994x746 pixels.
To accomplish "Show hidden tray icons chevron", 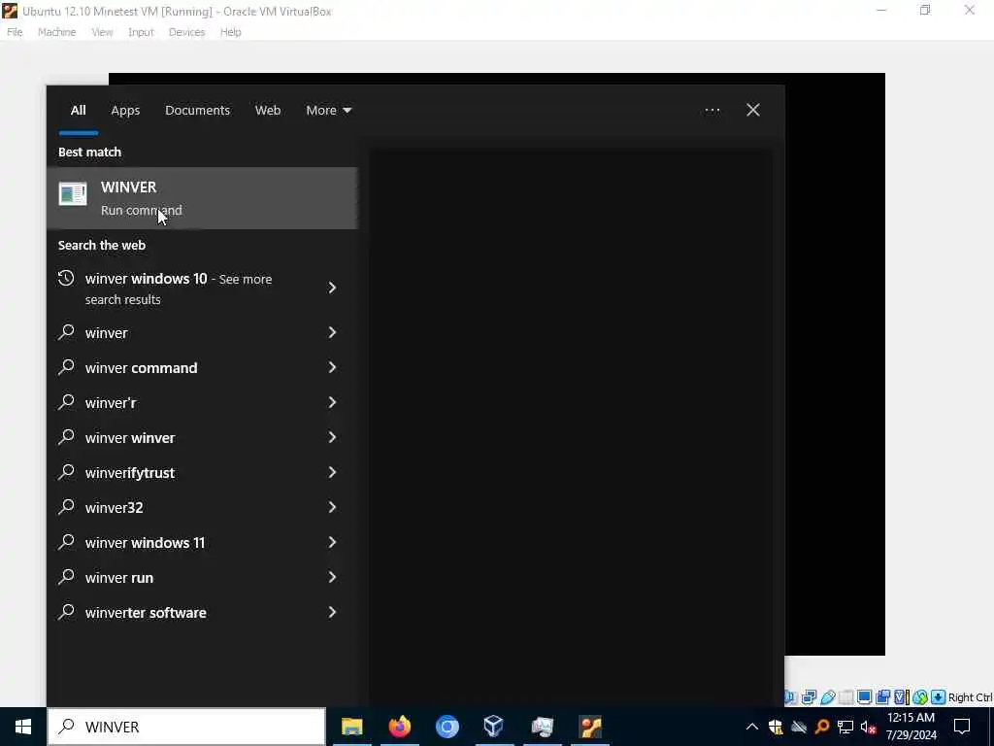I will click(752, 727).
